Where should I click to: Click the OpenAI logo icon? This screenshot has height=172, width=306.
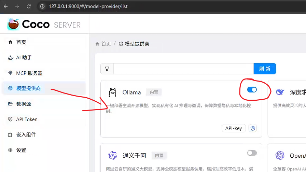tap(280, 155)
